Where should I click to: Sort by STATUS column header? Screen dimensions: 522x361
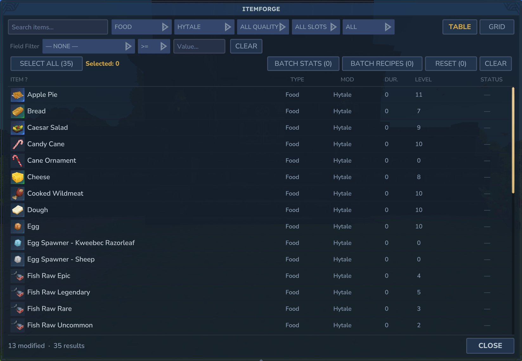pyautogui.click(x=491, y=79)
